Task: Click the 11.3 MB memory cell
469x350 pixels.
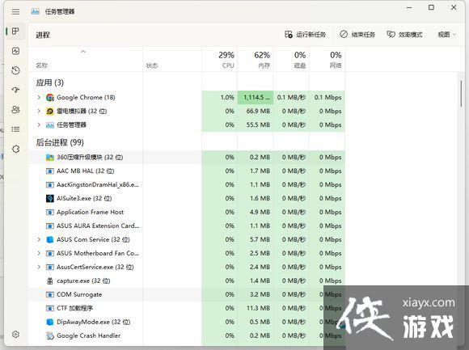Action: point(256,308)
